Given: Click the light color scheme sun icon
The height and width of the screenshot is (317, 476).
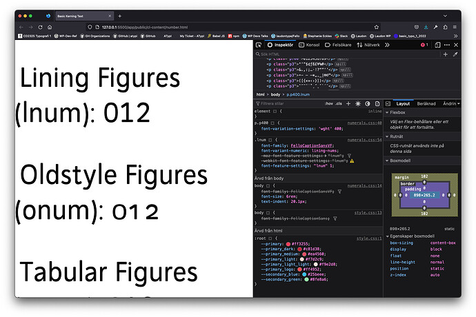Looking at the screenshot, I should pos(357,103).
